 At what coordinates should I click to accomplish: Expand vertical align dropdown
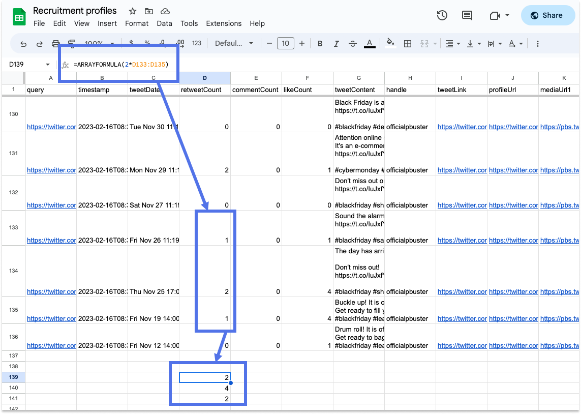479,44
